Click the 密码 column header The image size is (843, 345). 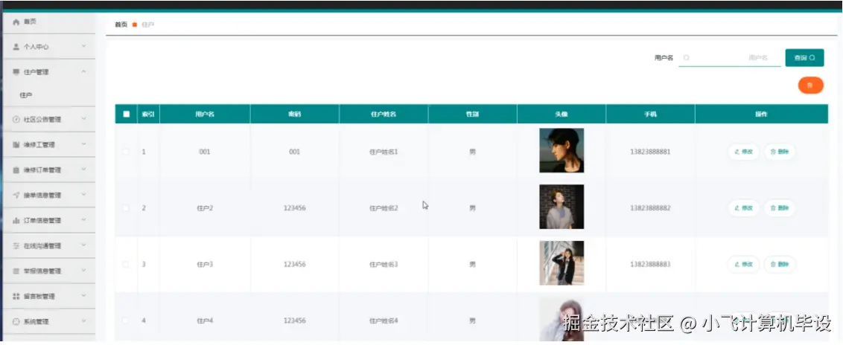coord(295,115)
